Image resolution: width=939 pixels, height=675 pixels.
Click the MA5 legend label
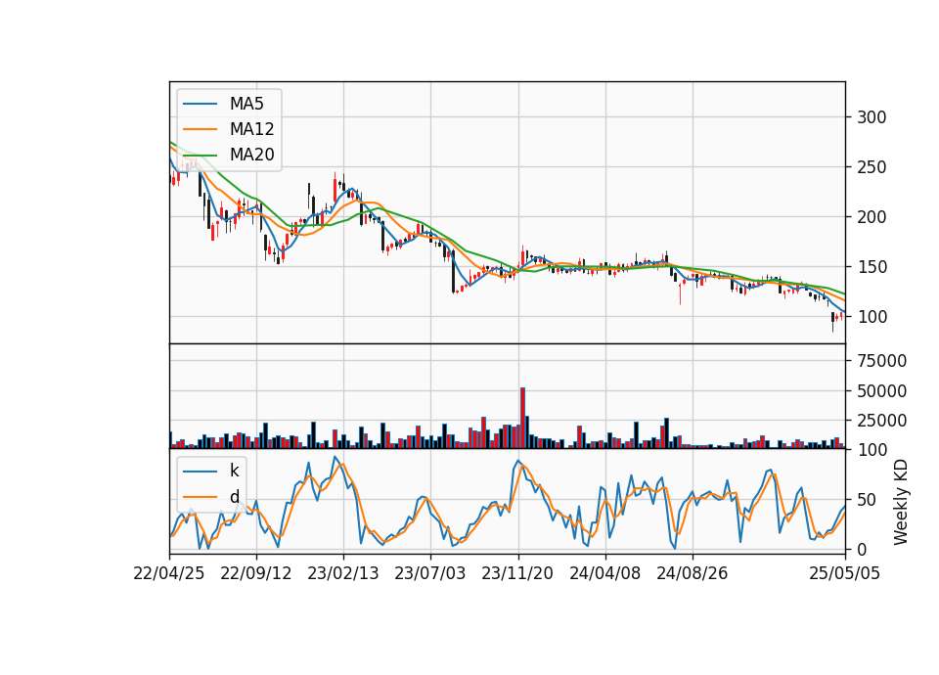(x=246, y=104)
